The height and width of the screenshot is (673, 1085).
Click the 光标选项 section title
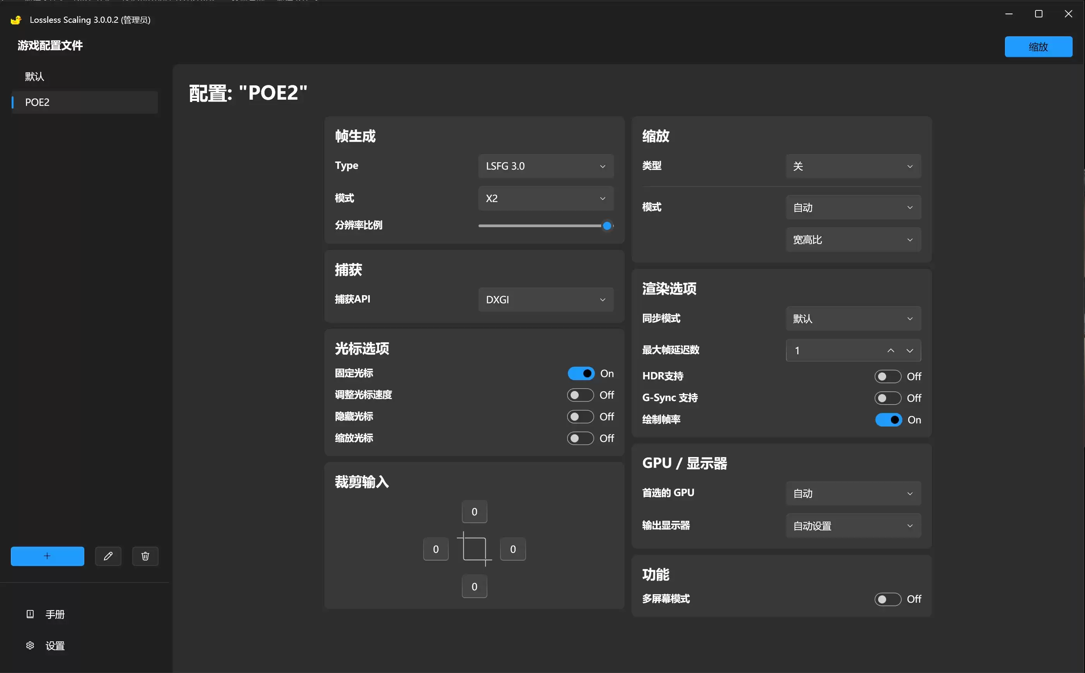coord(362,348)
